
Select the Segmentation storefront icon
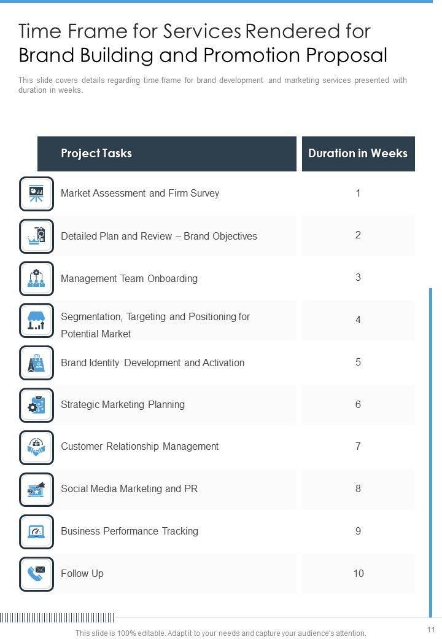tap(36, 321)
